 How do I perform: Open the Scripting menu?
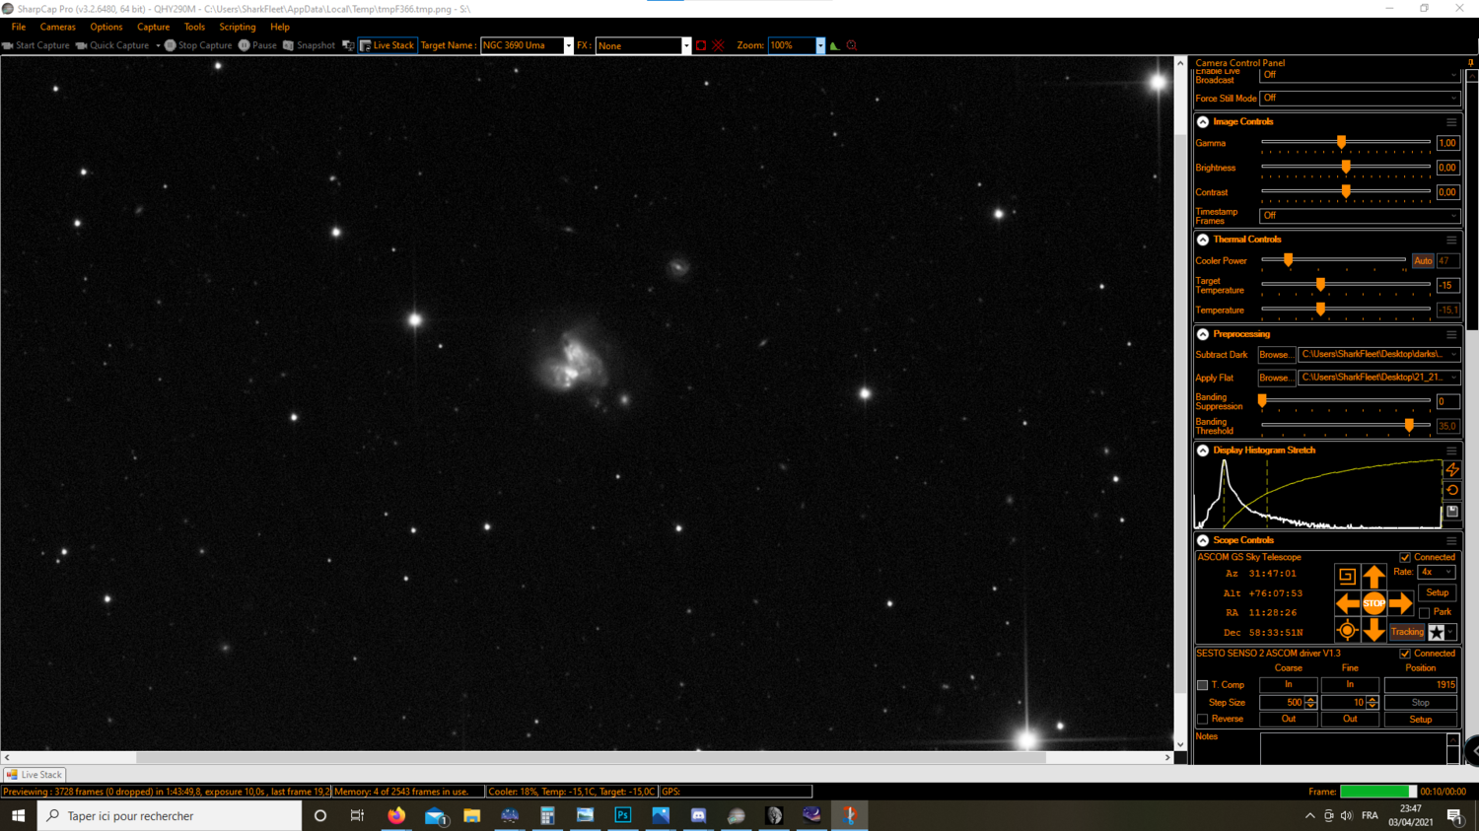[237, 27]
